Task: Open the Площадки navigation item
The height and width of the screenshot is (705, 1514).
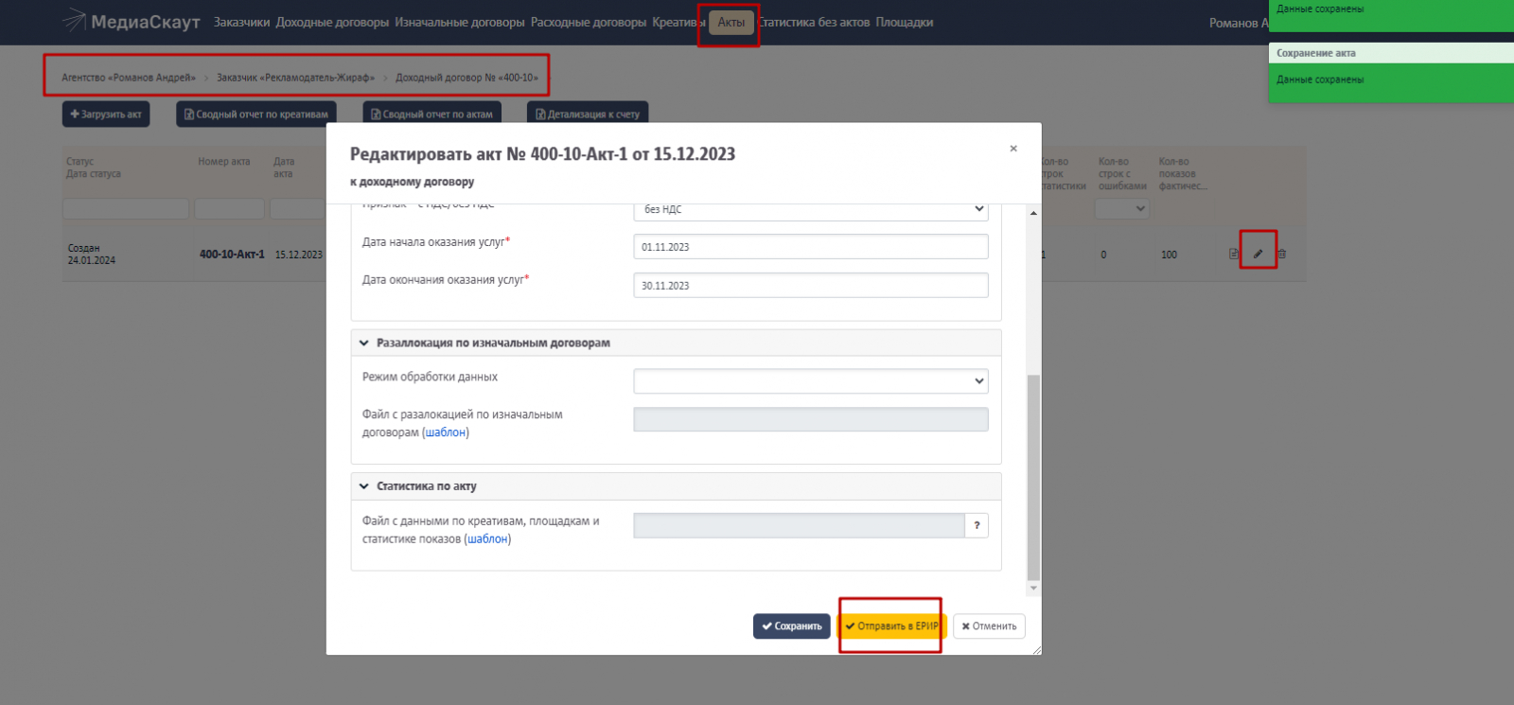Action: click(x=905, y=22)
